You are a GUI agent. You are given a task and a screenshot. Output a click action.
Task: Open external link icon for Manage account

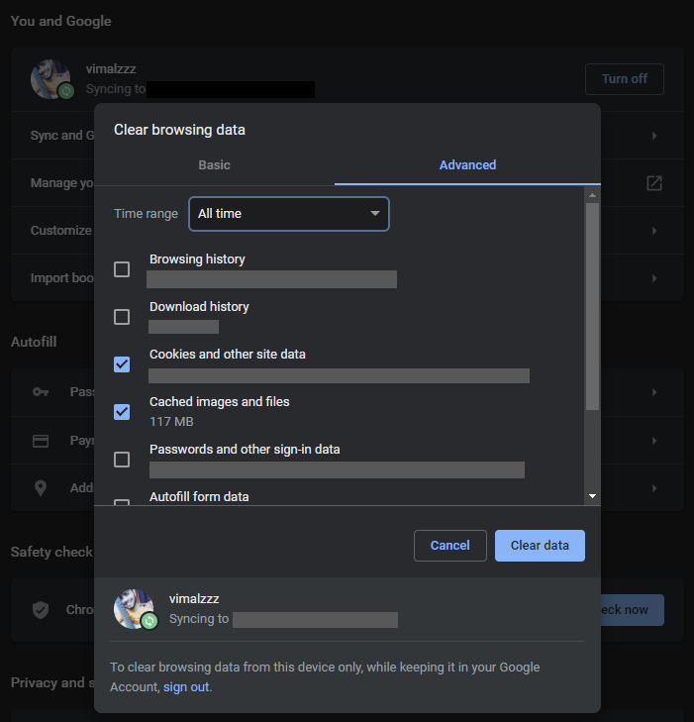(x=654, y=183)
